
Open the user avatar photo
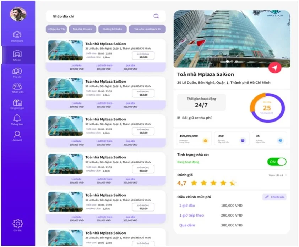[18, 14]
